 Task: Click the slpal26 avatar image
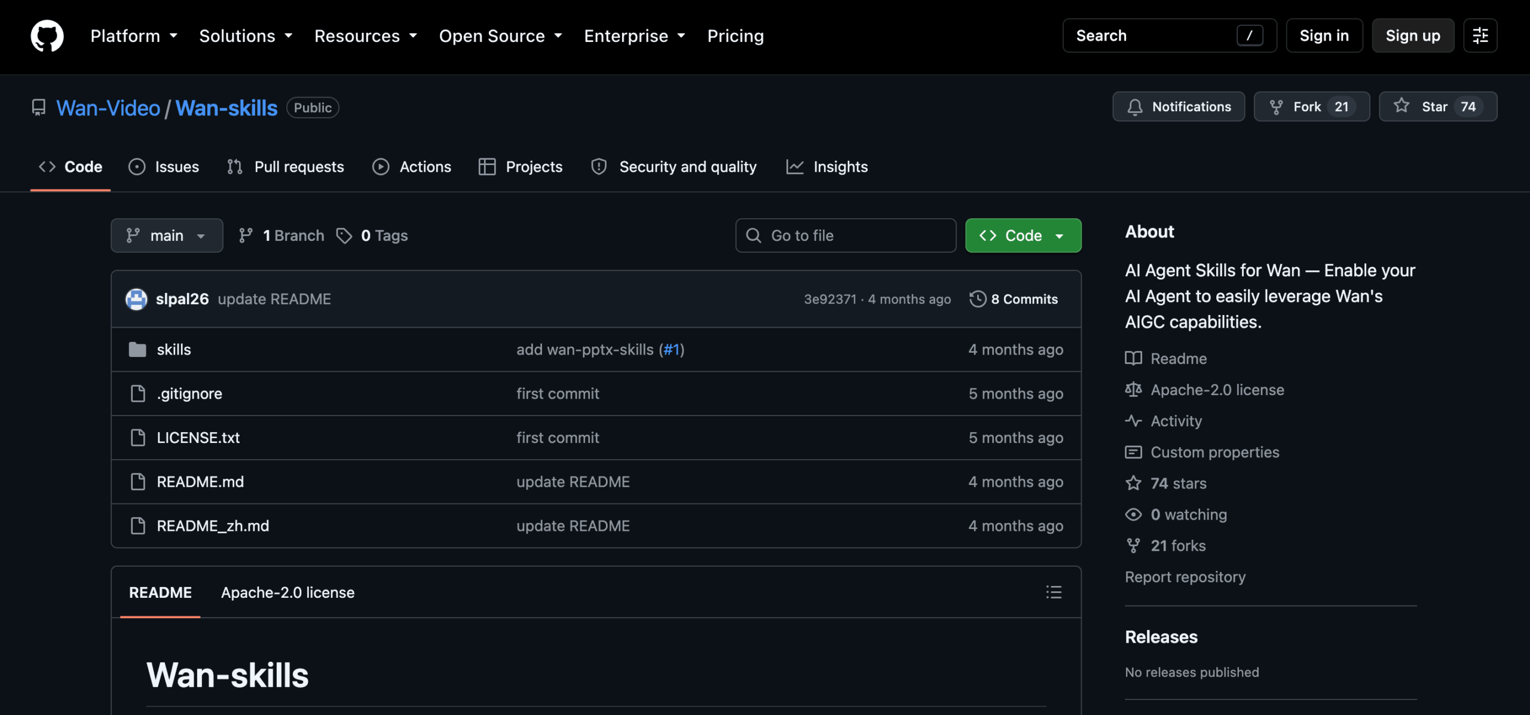tap(136, 299)
